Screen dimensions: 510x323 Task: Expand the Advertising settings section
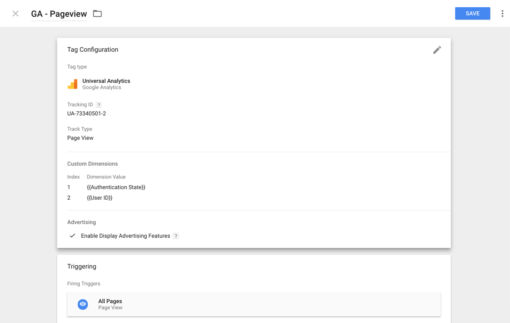81,222
